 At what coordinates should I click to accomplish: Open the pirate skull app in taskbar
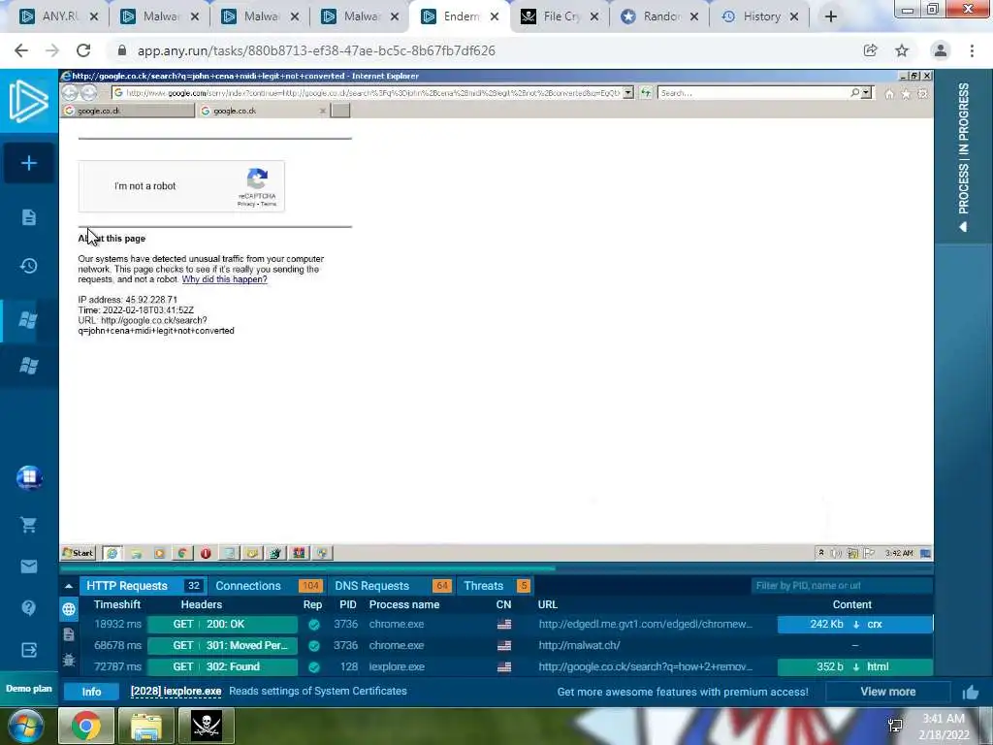pos(206,726)
